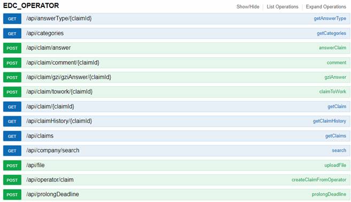Toggle Show/Hide for EDC_OPERATOR
The height and width of the screenshot is (202, 351).
(248, 7)
